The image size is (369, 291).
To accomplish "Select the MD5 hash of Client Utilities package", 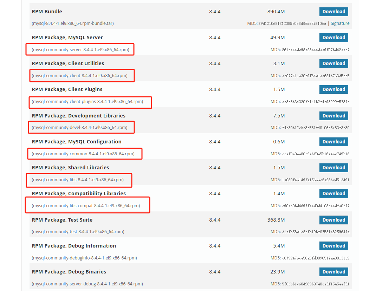I will pos(316,76).
